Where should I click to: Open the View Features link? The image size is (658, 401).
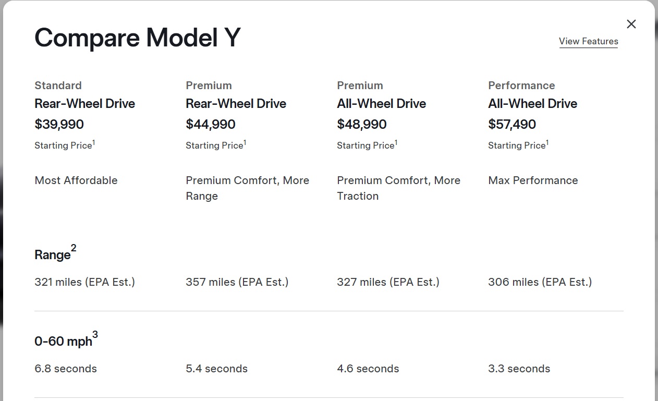588,41
